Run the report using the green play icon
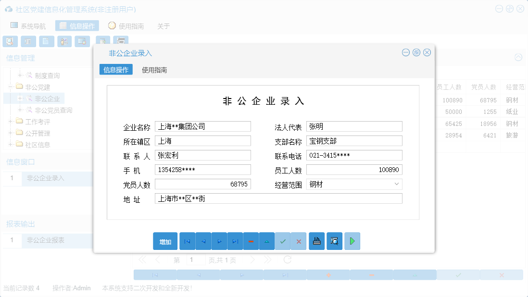 click(x=352, y=241)
